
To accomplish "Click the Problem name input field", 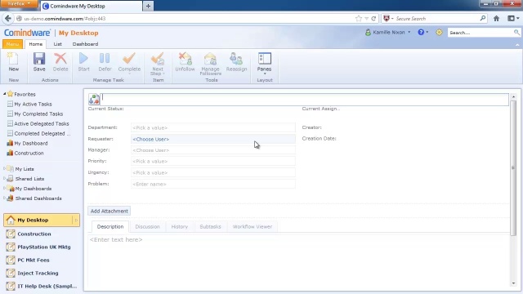I will 212,184.
